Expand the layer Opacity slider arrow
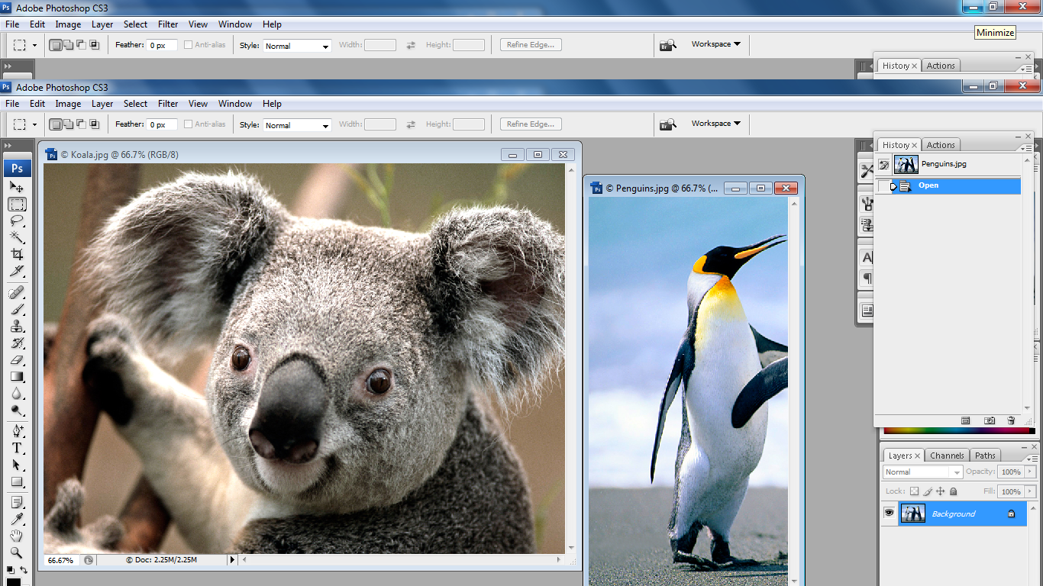 1030,472
